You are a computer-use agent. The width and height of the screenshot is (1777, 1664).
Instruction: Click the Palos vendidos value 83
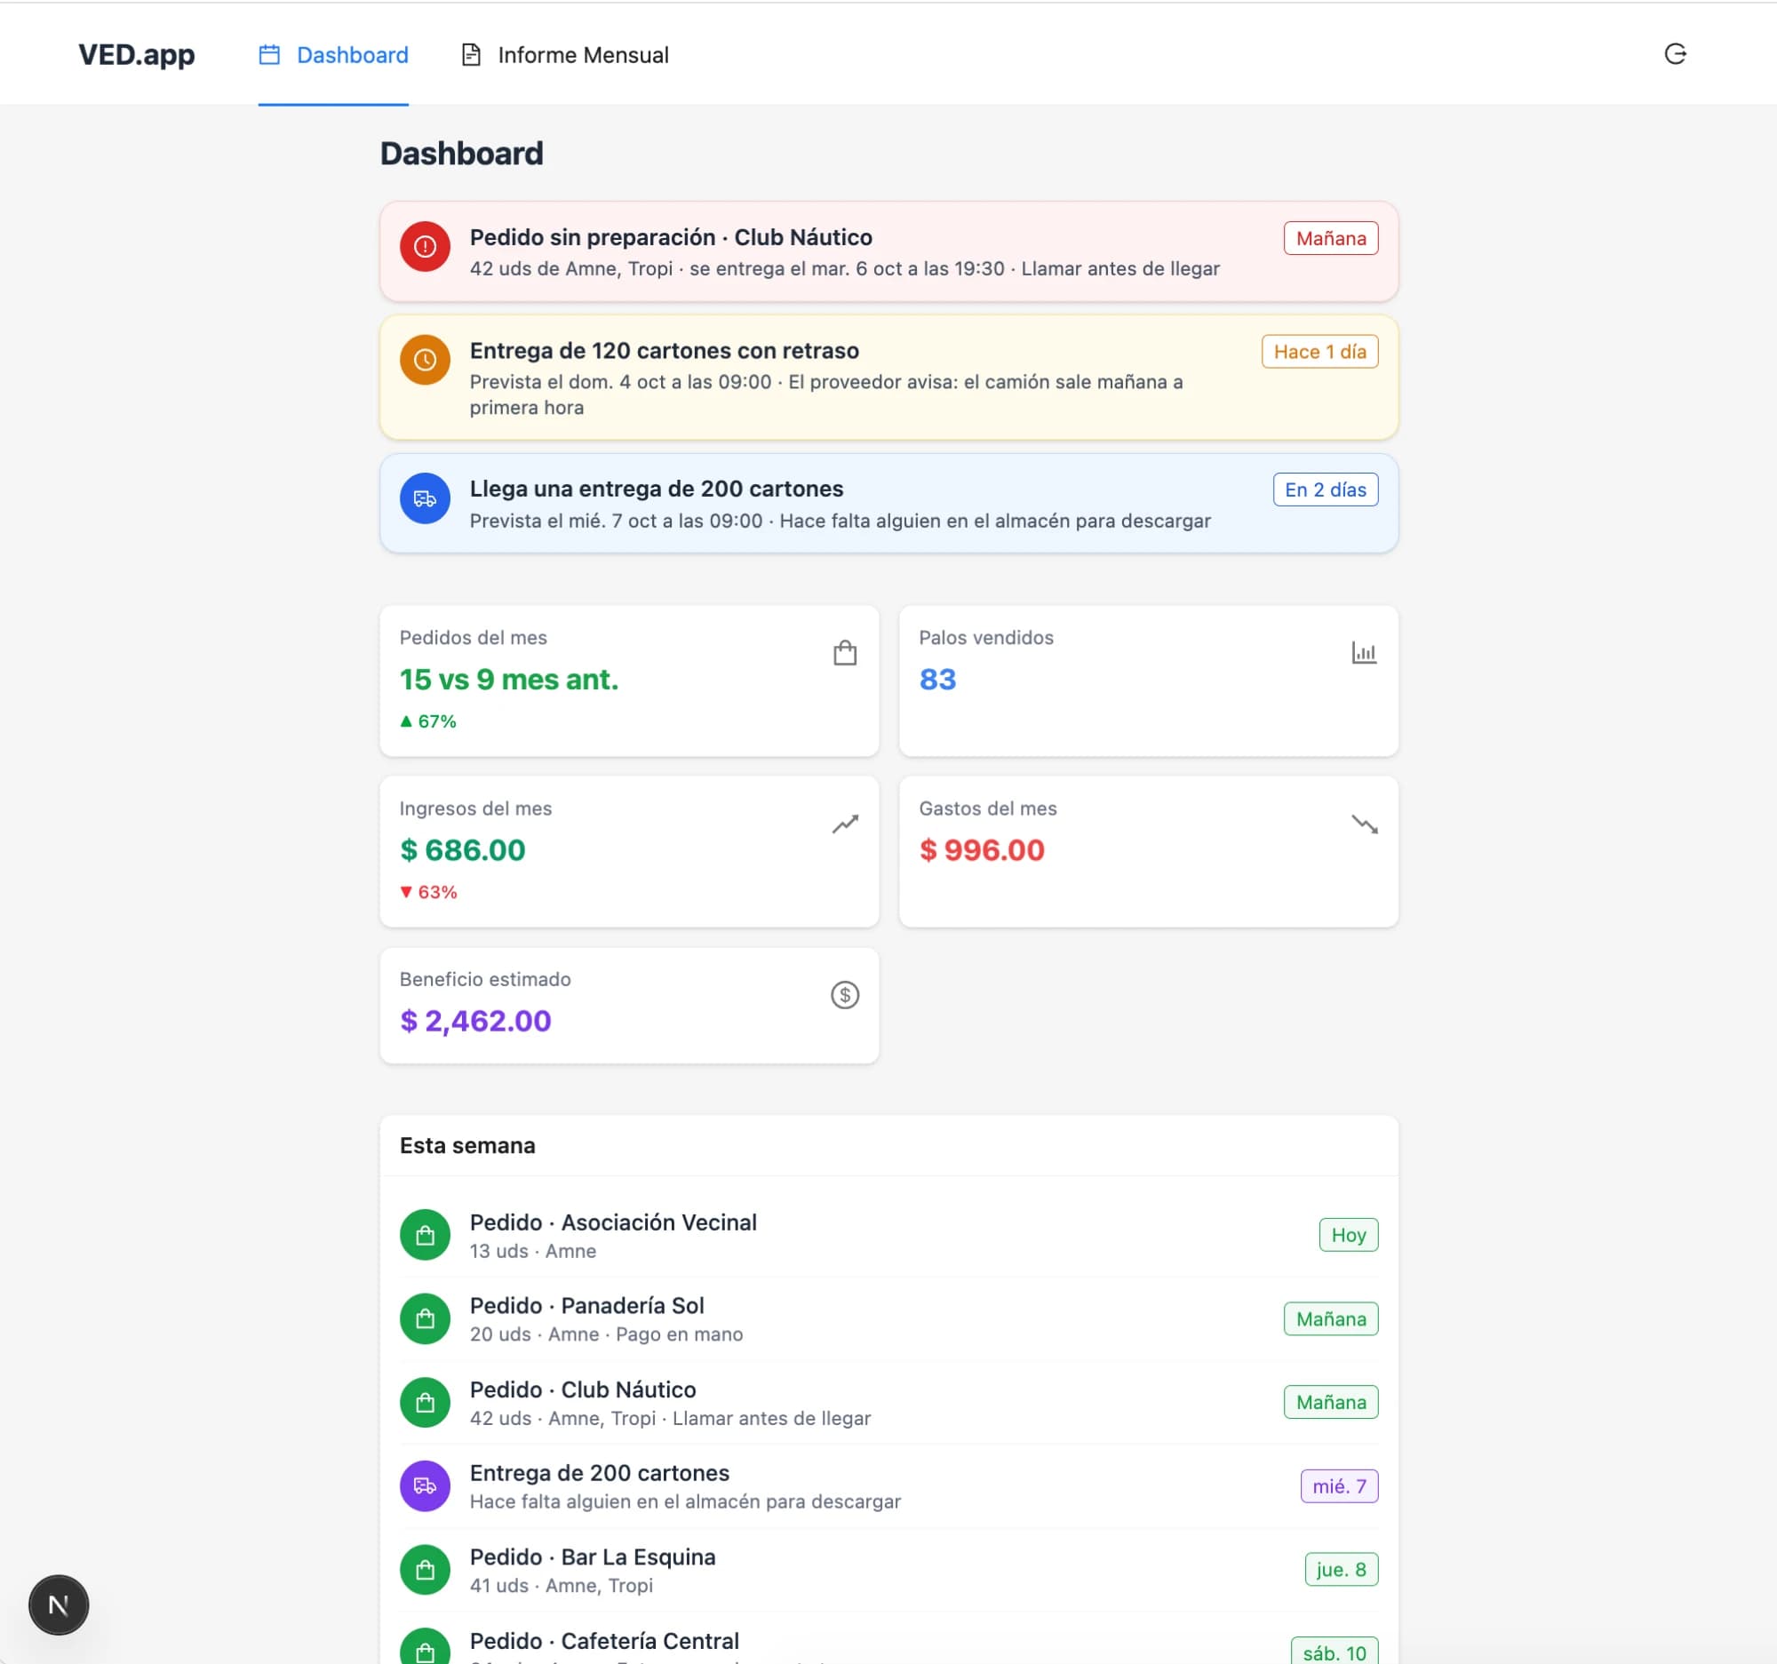point(937,680)
